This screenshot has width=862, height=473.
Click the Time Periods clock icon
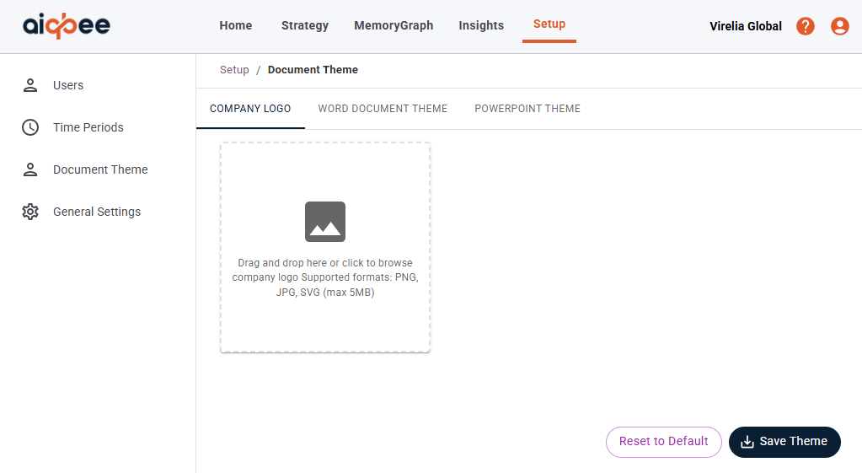pos(30,127)
